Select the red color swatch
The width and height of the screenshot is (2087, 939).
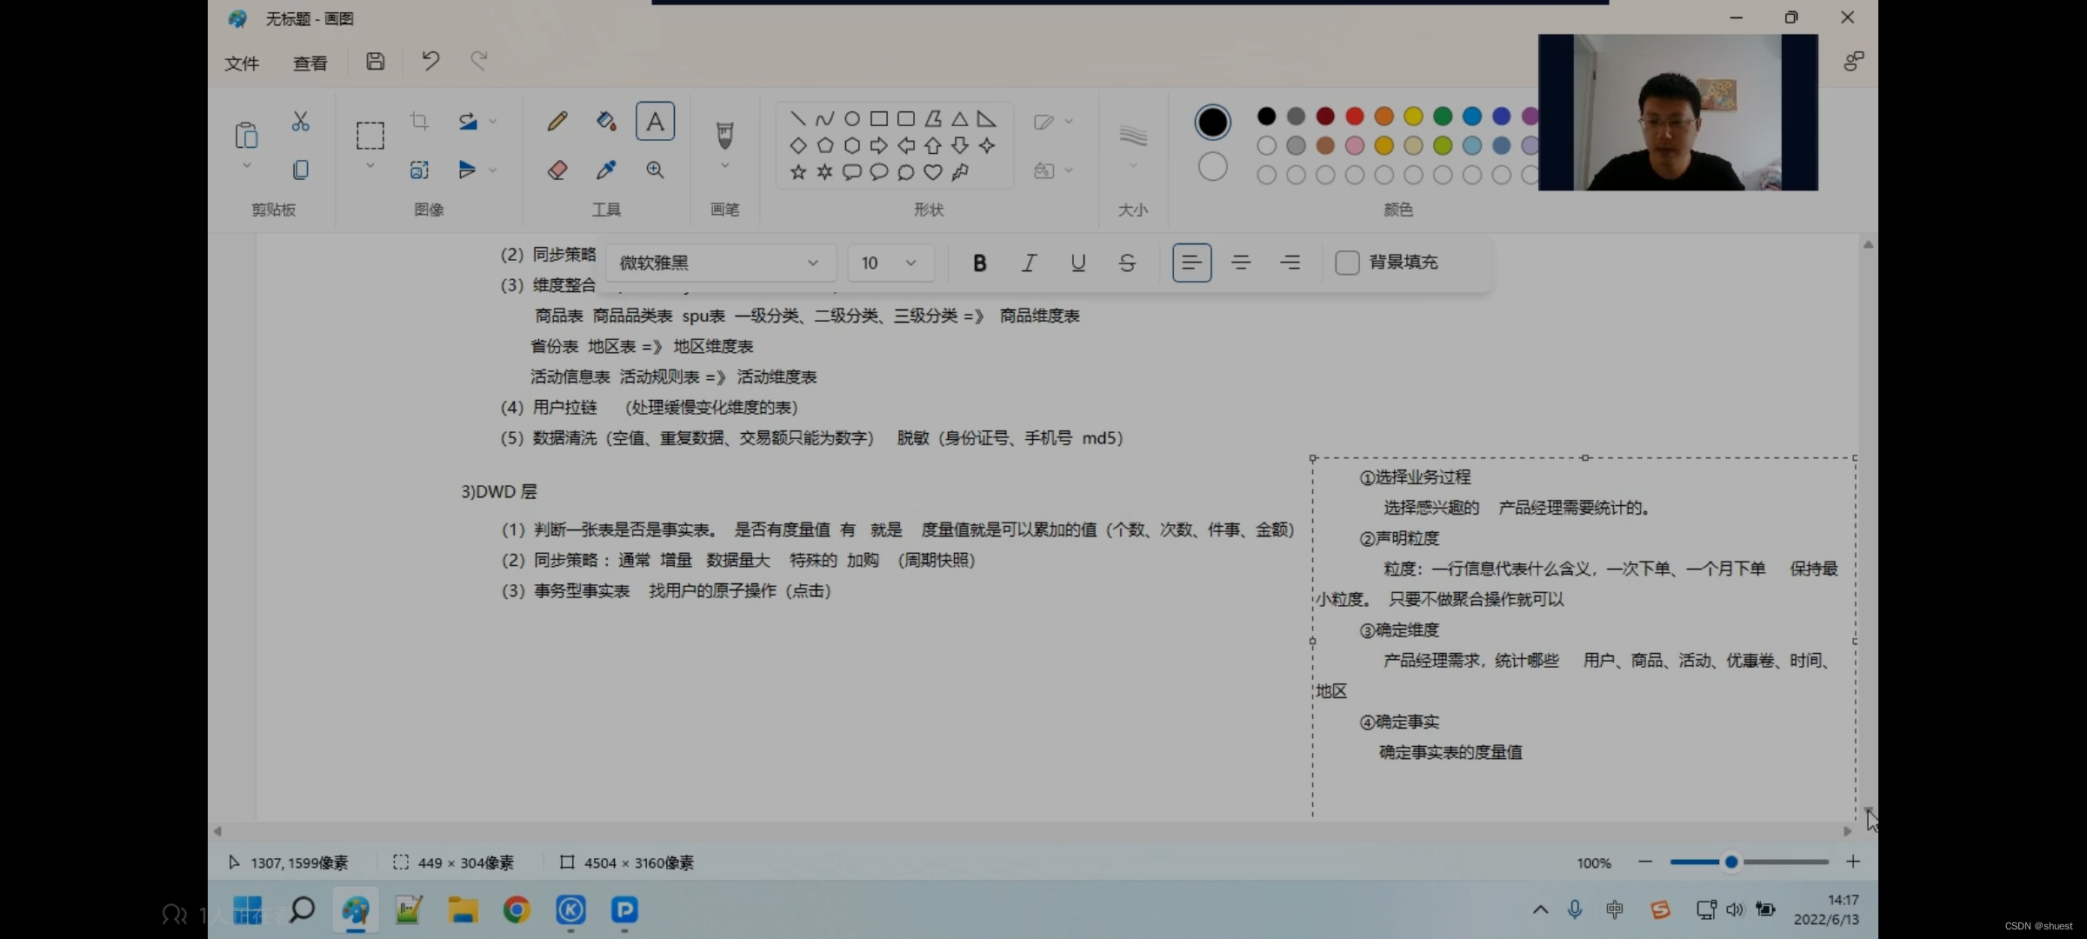coord(1354,116)
